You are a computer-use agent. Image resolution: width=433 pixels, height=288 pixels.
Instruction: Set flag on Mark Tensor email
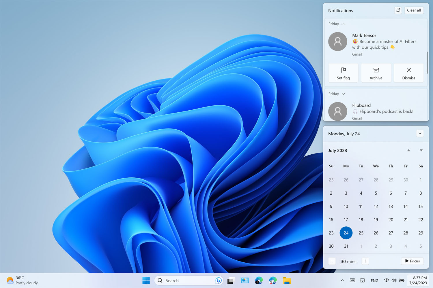pos(343,73)
